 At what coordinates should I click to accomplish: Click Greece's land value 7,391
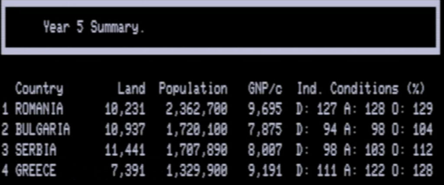[128, 171]
